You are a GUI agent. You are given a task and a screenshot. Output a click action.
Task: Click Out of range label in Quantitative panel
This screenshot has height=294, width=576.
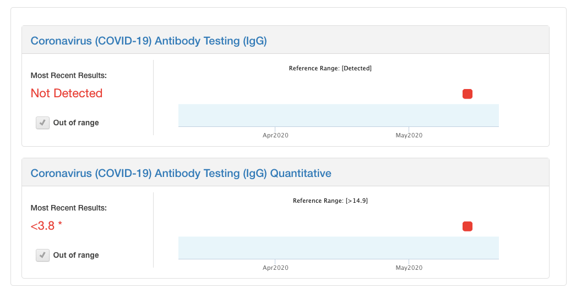click(76, 255)
